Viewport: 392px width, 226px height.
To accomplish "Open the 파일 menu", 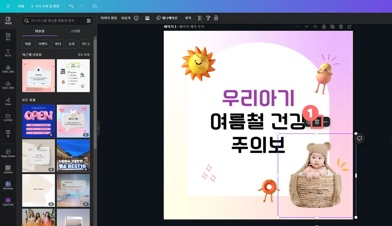I will point(21,6).
